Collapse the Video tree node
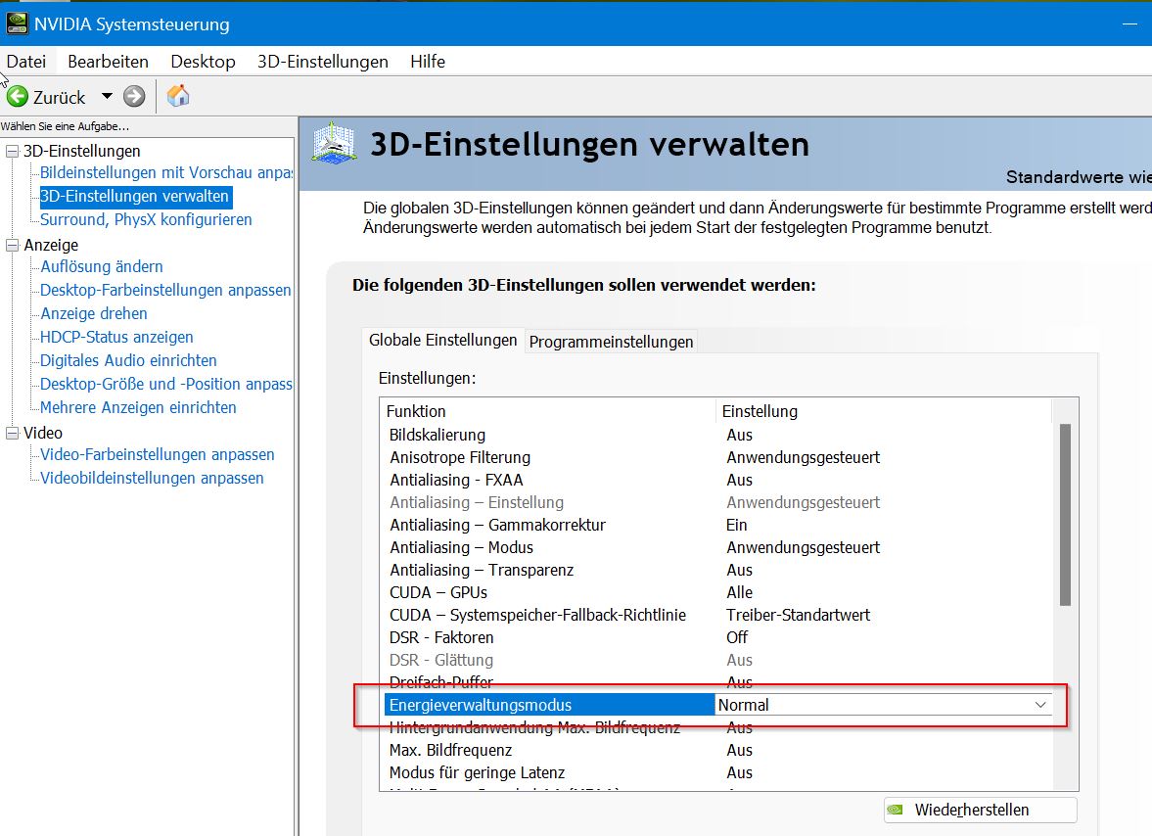 coord(12,433)
